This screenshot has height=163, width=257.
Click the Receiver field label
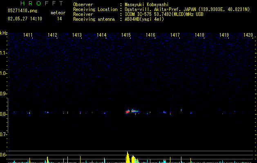click(83, 14)
